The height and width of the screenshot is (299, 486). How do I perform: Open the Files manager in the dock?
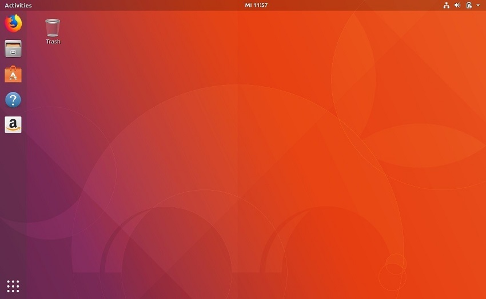(x=13, y=49)
